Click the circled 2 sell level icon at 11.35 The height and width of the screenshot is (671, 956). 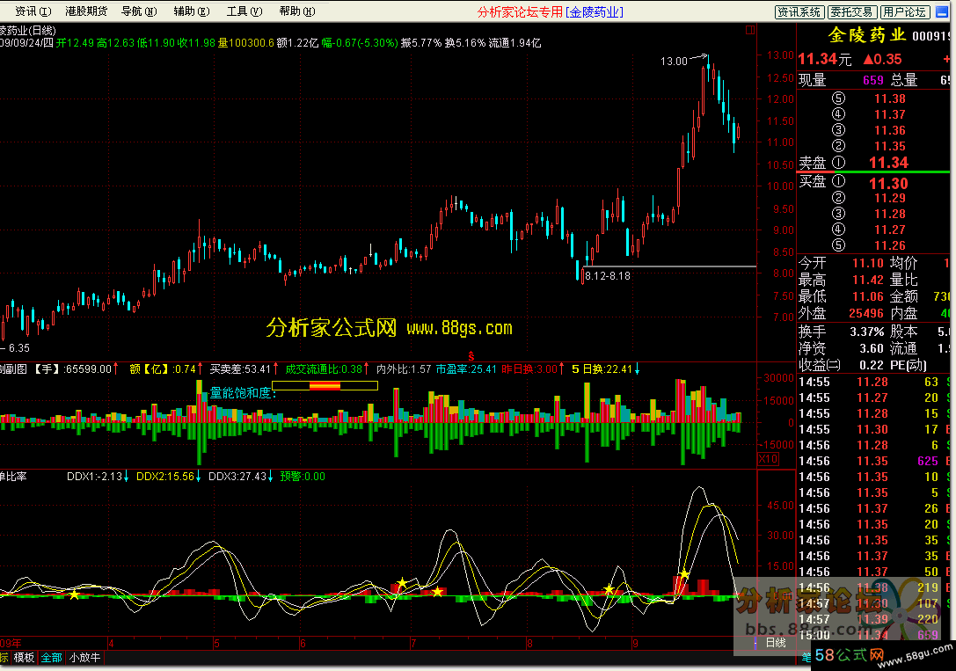(838, 146)
